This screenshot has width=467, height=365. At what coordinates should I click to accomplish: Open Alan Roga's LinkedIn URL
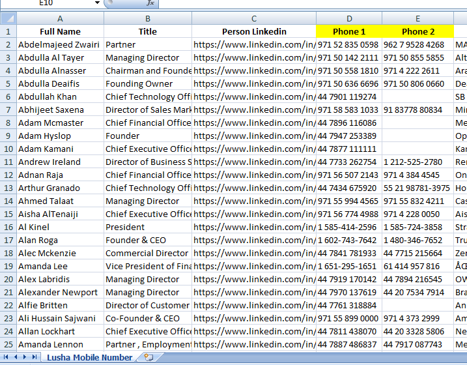tap(254, 240)
